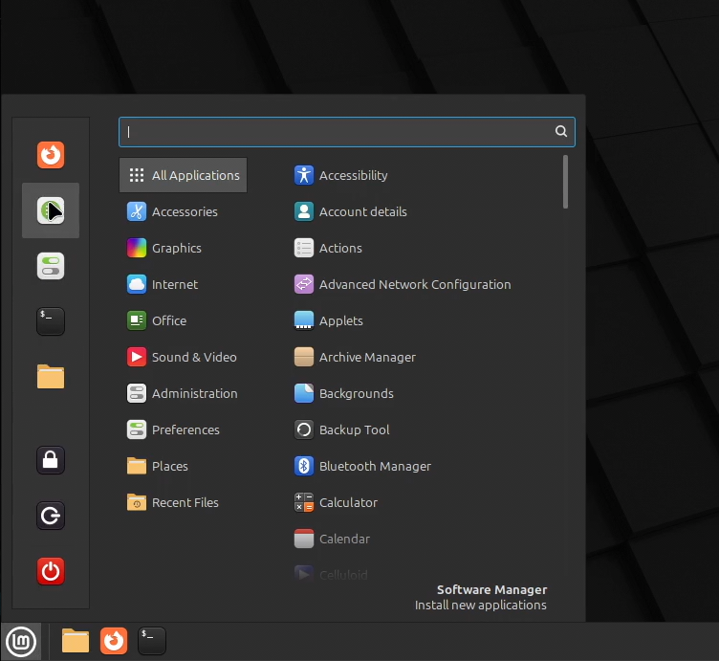Choose the Administration category
Viewport: 719px width, 661px height.
(x=183, y=393)
